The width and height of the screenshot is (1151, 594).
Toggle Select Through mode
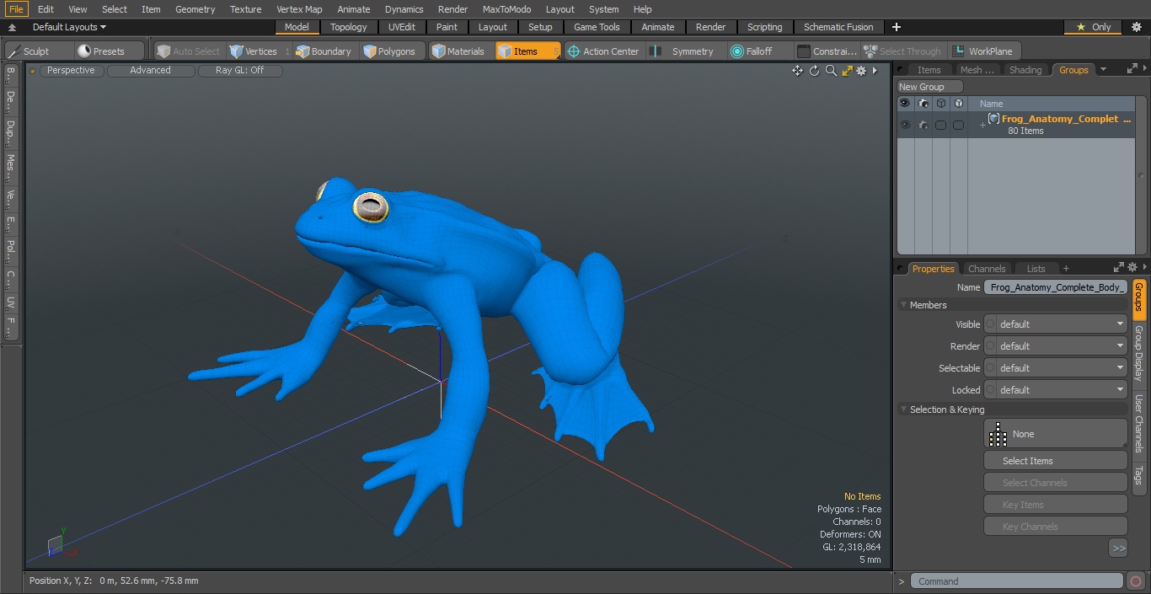pos(904,51)
